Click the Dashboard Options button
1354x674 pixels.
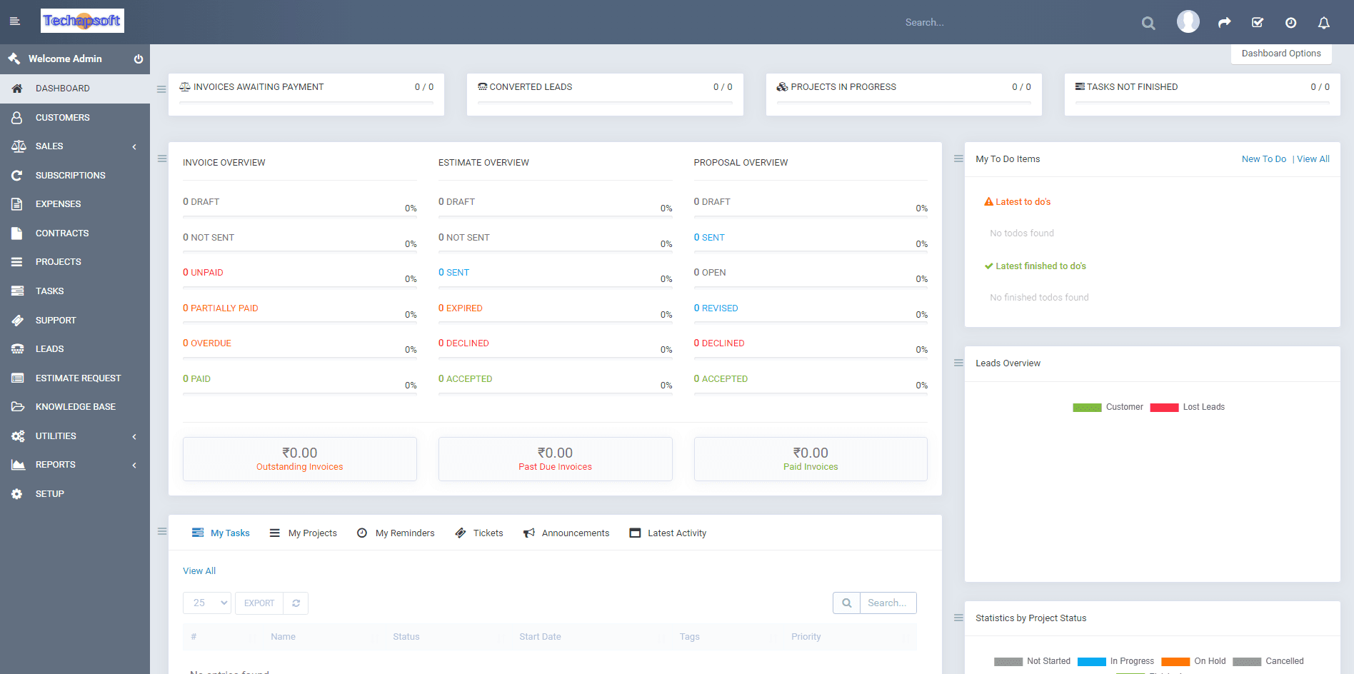[1280, 54]
